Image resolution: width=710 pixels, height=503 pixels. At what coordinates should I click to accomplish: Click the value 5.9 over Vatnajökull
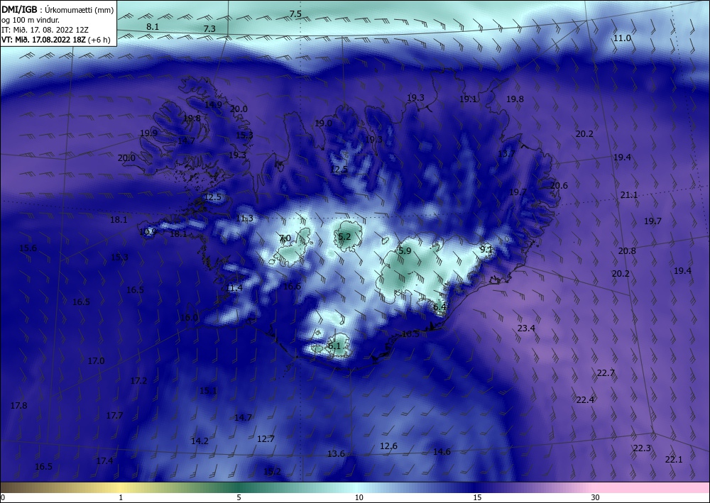pyautogui.click(x=405, y=251)
